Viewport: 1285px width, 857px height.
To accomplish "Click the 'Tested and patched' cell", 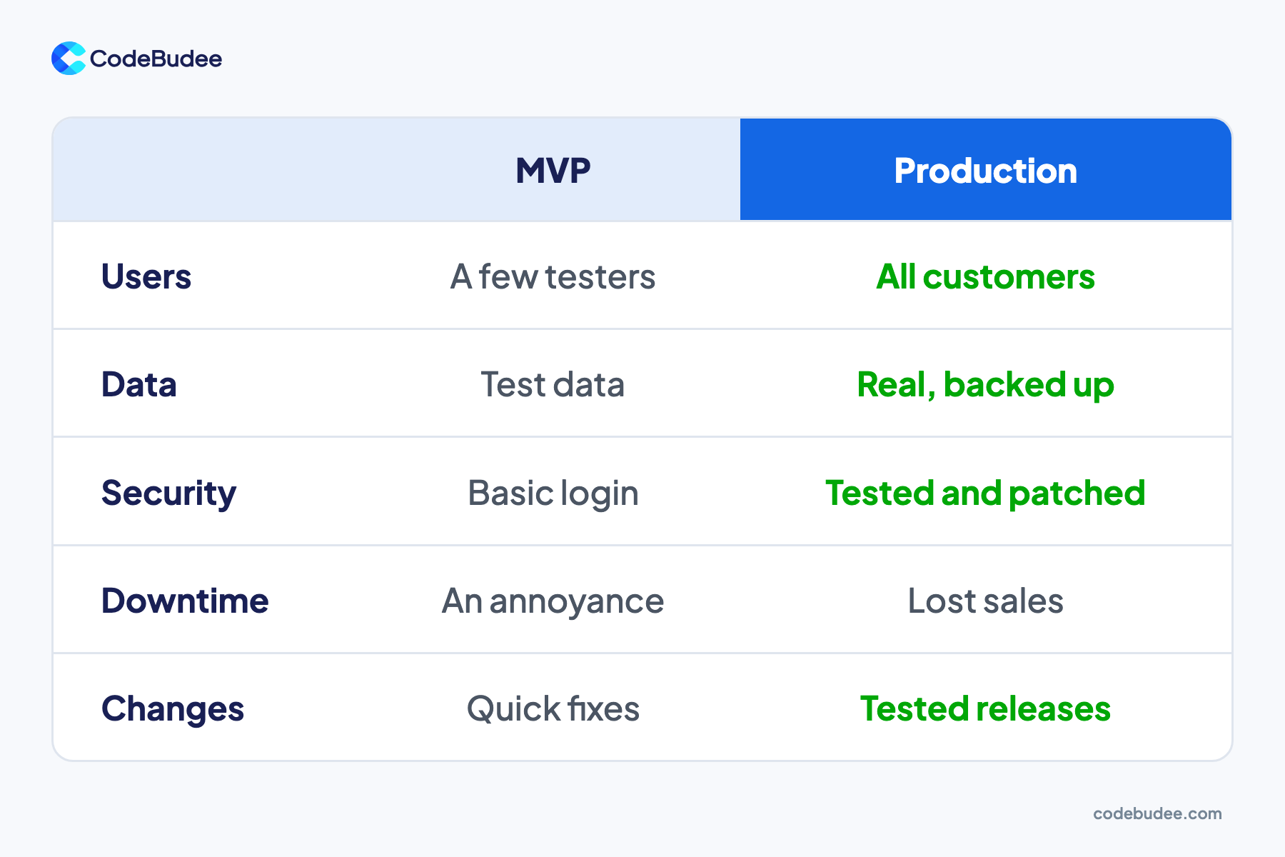I will 986,493.
